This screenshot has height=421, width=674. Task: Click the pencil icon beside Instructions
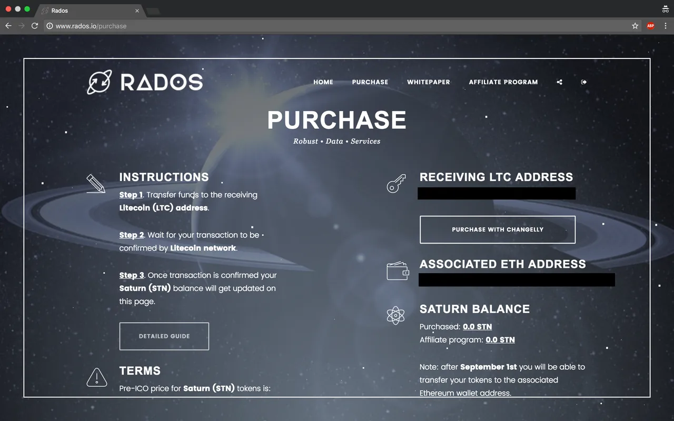(x=96, y=184)
